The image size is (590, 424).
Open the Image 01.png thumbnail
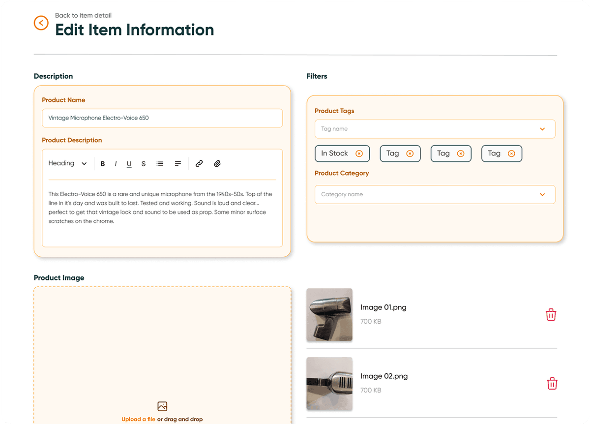(329, 315)
